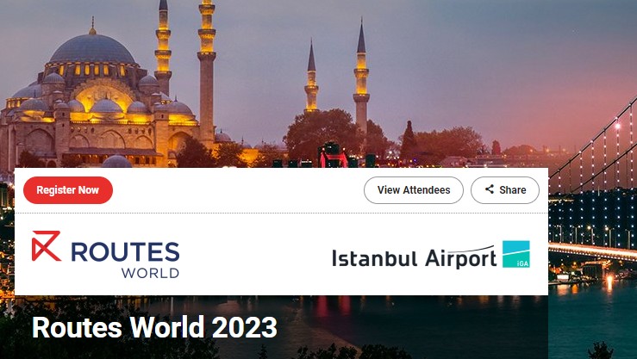Click the WORLD text under ROUTES
This screenshot has height=359, width=637.
click(x=150, y=273)
